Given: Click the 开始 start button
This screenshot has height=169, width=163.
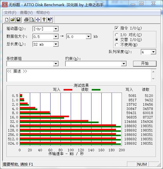Looking at the screenshot, I should (x=145, y=64).
